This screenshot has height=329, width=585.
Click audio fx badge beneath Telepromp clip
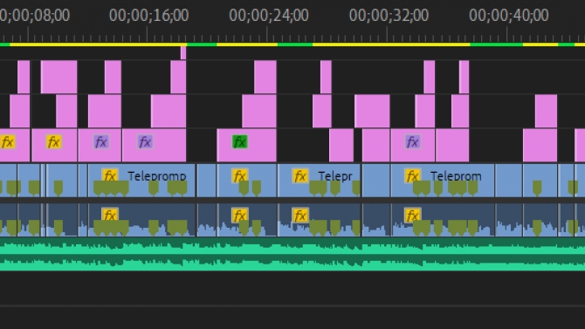point(110,216)
